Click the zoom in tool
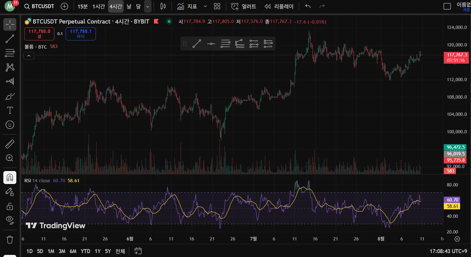The height and width of the screenshot is (257, 471). tap(10, 158)
